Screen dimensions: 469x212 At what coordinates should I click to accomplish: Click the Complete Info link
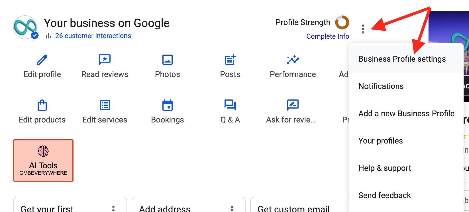pyautogui.click(x=328, y=36)
